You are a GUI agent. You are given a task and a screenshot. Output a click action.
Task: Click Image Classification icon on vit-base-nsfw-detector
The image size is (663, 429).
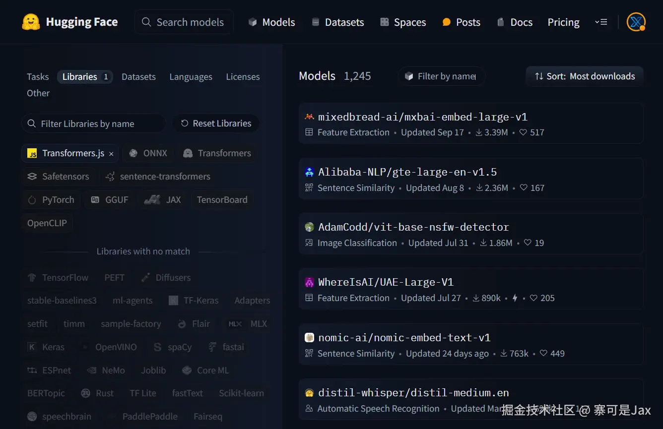click(309, 243)
